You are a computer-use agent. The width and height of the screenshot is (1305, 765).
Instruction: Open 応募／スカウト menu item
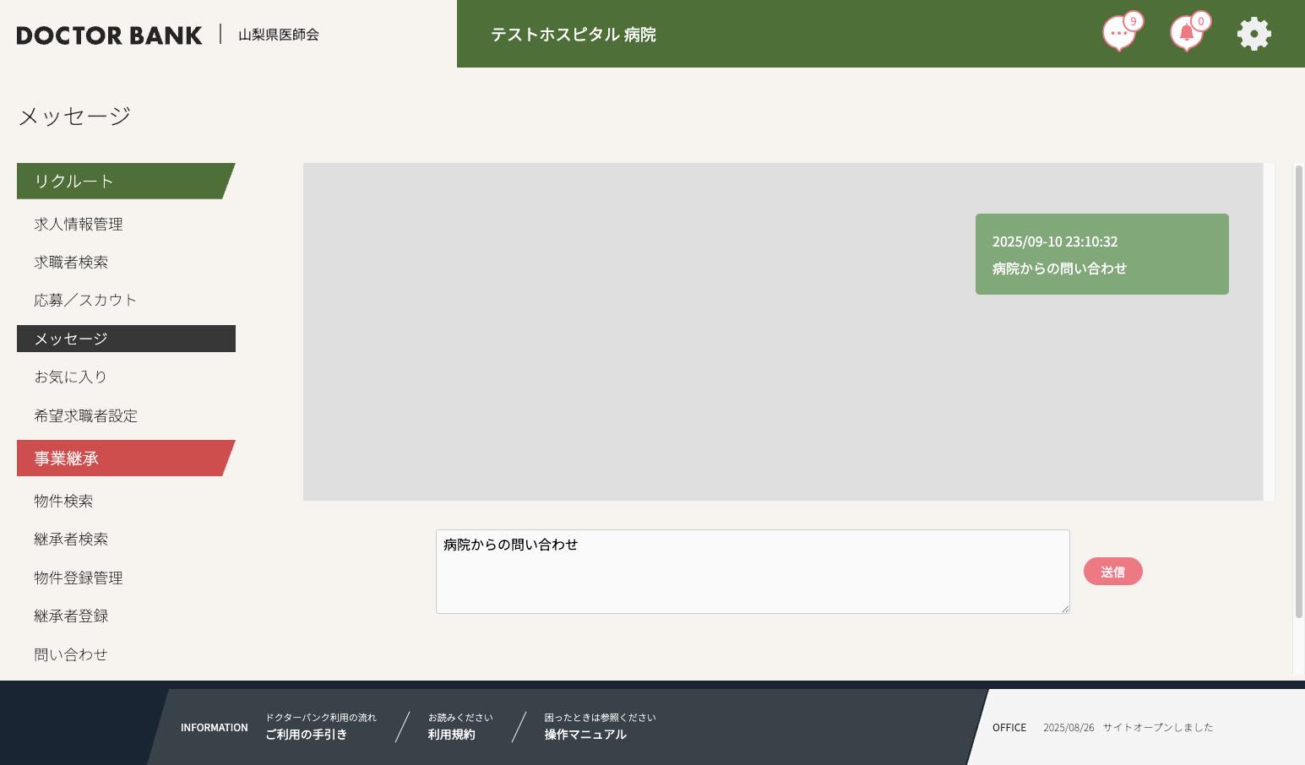coord(85,300)
